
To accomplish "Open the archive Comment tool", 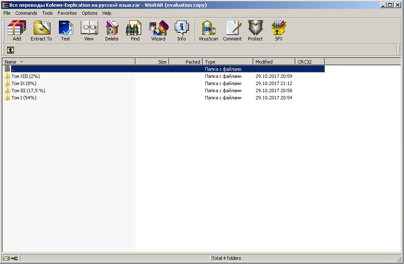I will (x=232, y=30).
